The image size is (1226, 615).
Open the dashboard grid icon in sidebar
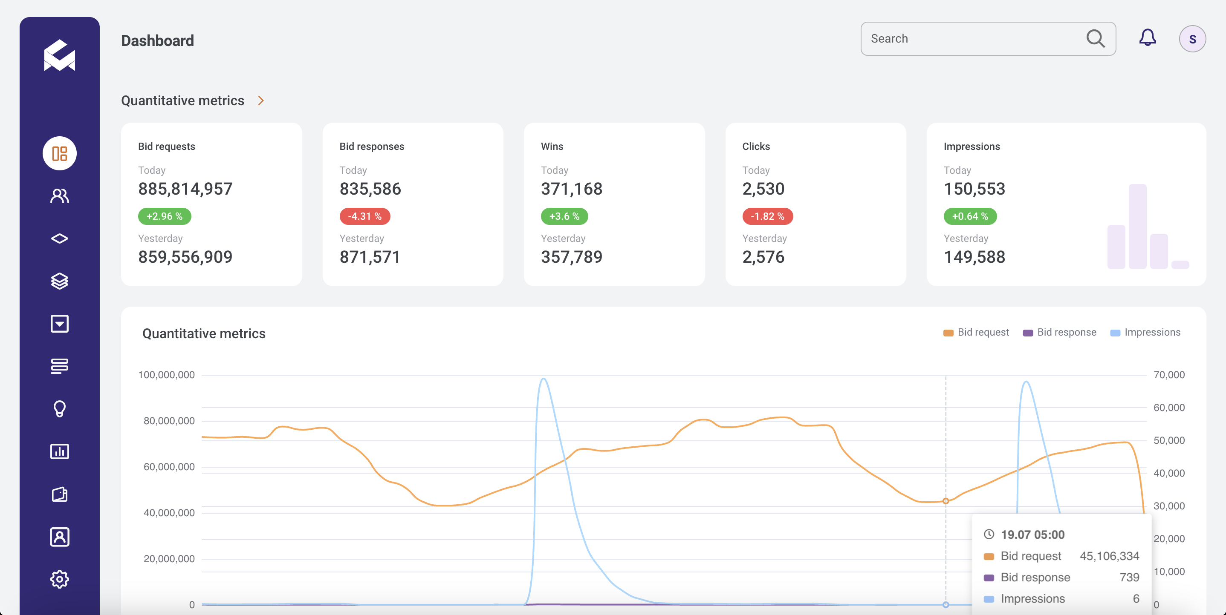tap(60, 153)
